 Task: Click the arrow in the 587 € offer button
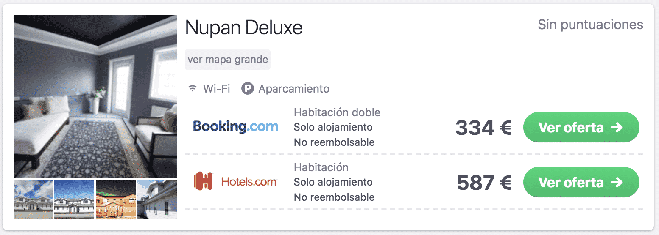[x=617, y=182]
